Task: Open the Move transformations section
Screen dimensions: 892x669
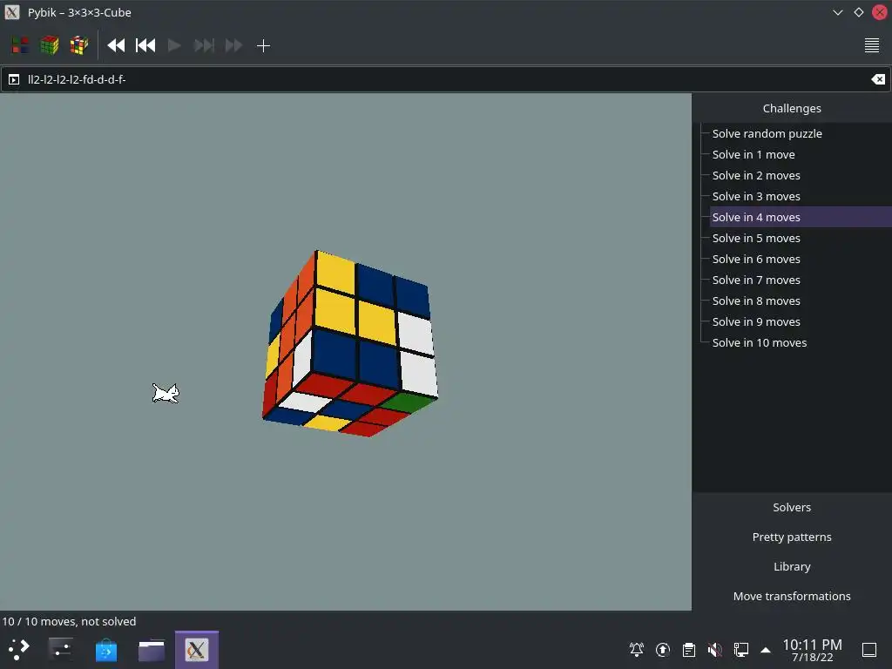Action: pos(792,596)
